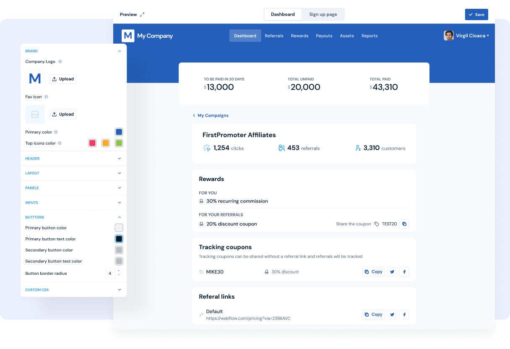Copy the Default referral link
510x349 pixels.
point(373,315)
